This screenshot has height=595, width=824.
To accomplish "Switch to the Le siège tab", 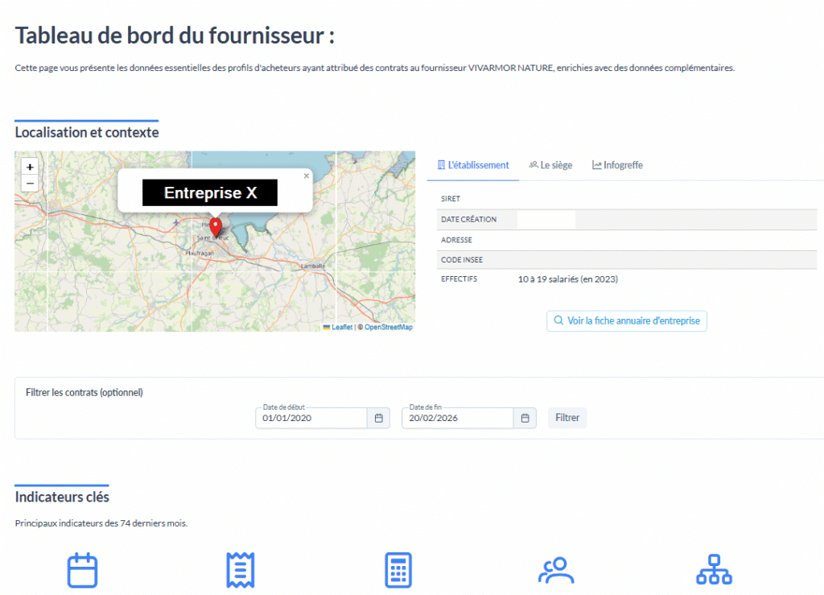I will click(x=551, y=165).
